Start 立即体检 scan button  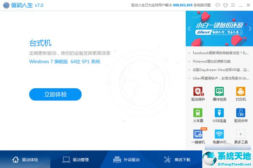55,94
